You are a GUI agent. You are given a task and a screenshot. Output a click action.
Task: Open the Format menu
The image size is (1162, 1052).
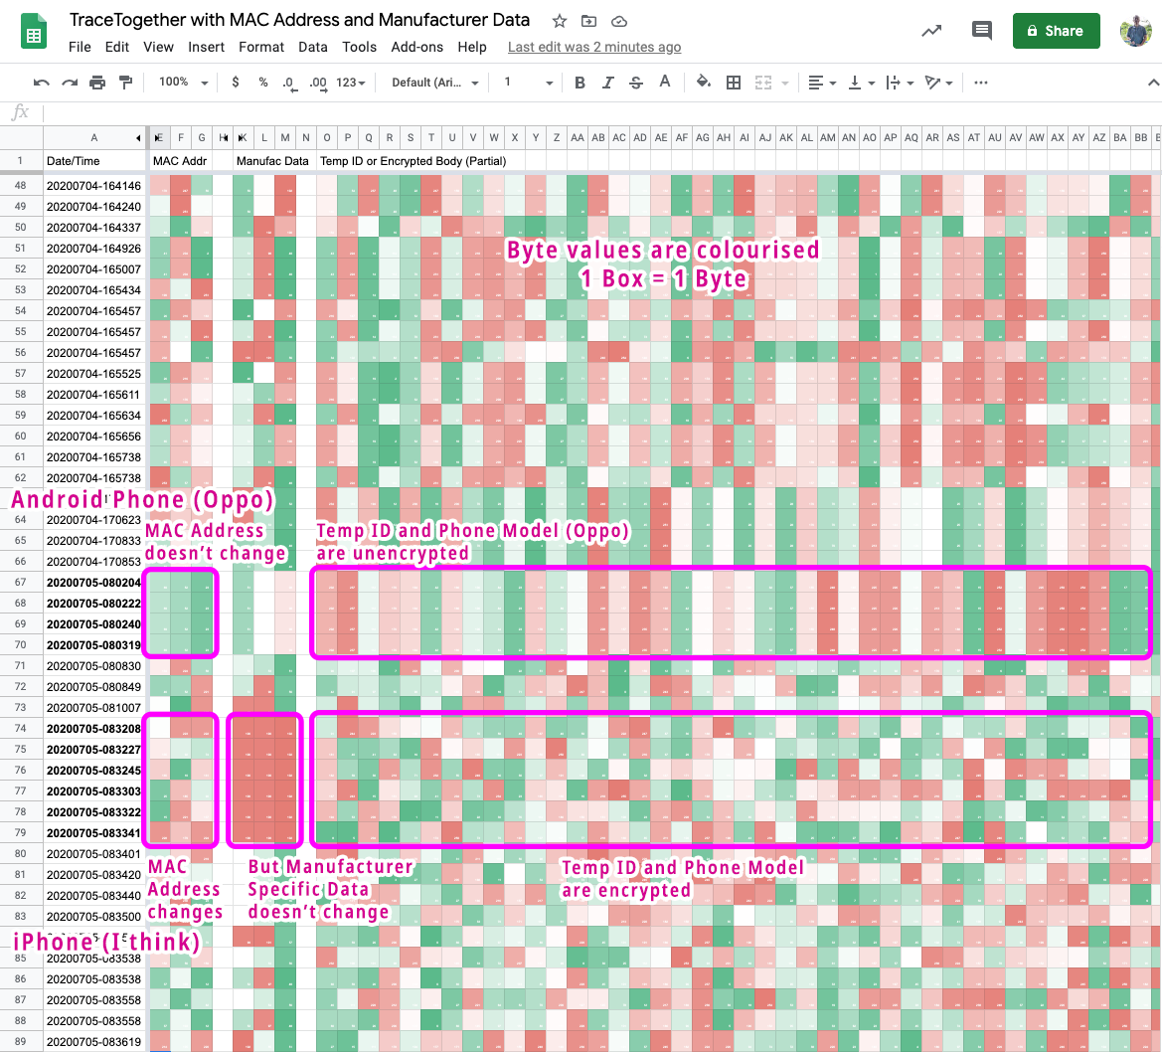tap(261, 47)
